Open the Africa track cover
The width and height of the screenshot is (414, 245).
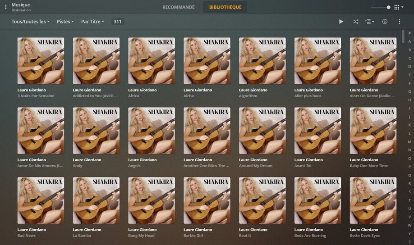point(152,61)
